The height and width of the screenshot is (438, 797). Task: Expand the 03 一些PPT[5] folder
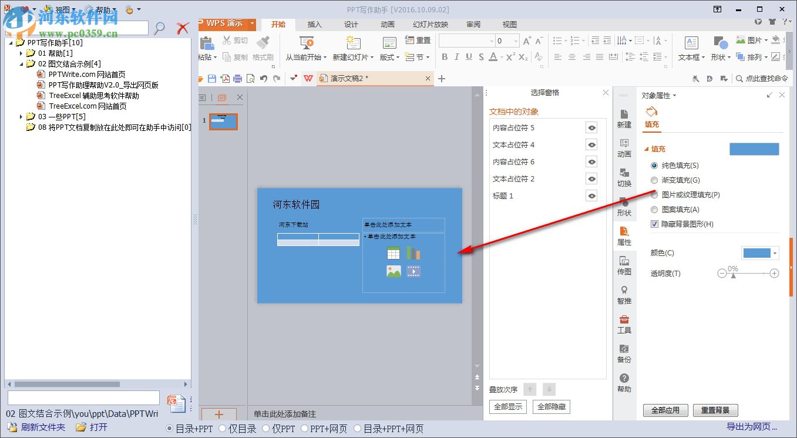click(21, 116)
